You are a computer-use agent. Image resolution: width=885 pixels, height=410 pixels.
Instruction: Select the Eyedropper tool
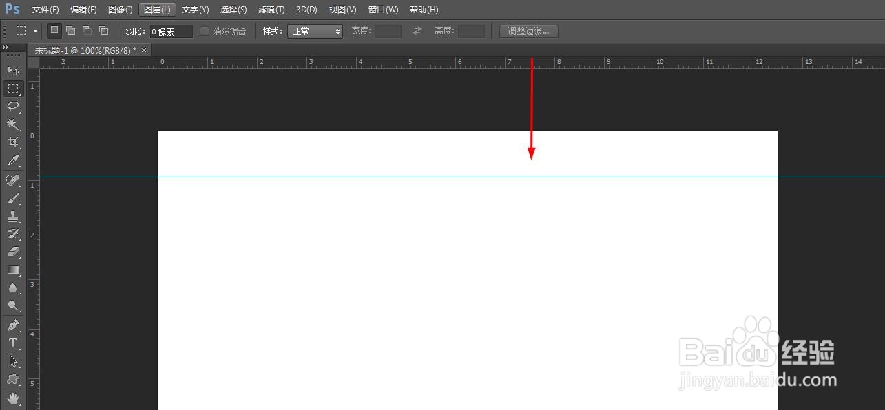[x=13, y=160]
